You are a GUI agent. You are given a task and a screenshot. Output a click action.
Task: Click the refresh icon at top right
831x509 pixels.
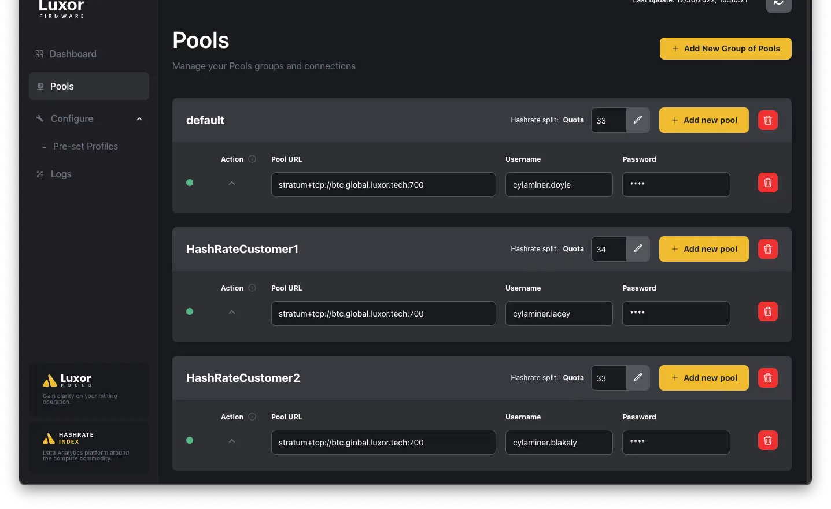pyautogui.click(x=778, y=3)
